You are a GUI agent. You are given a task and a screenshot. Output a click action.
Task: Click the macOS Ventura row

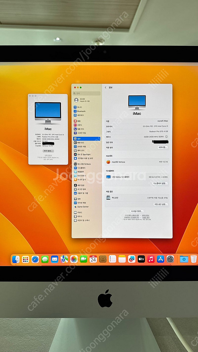coord(137,162)
